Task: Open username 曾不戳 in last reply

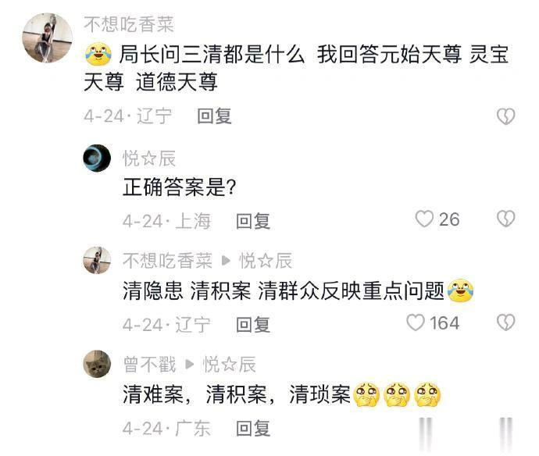Action: [x=149, y=364]
